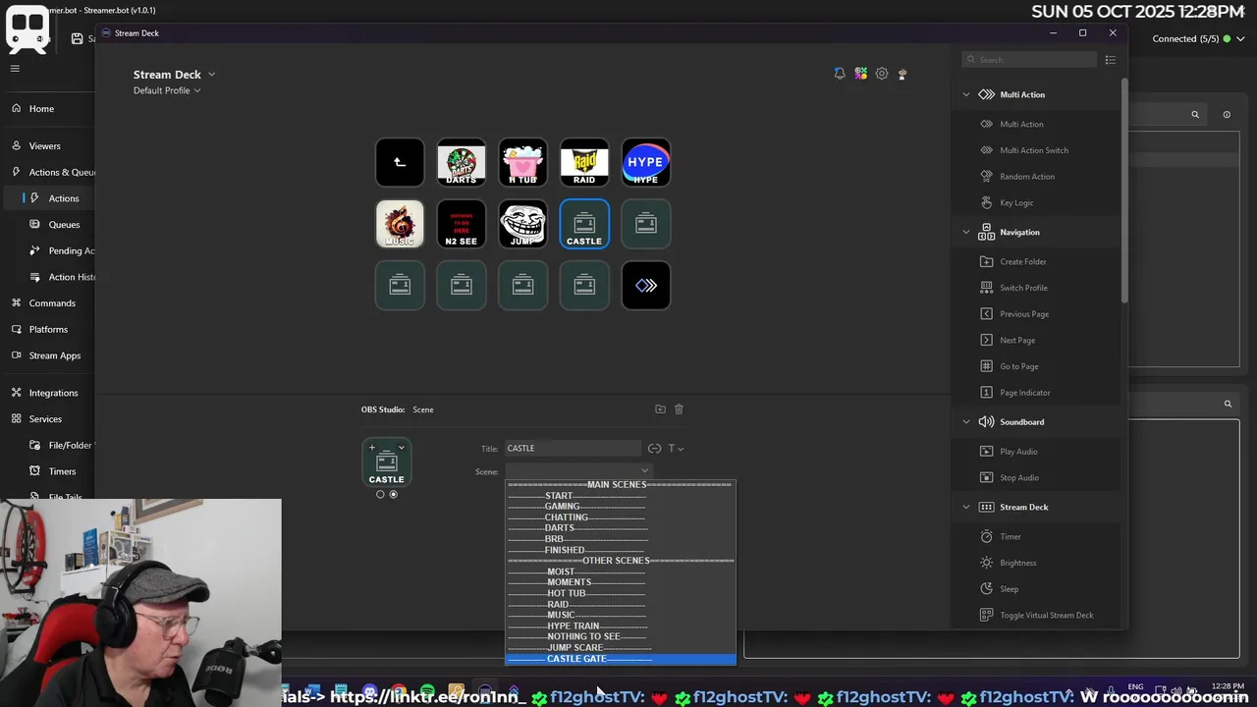Screen dimensions: 1257x707
Task: Collapse the Stream Deck category
Action: [966, 507]
